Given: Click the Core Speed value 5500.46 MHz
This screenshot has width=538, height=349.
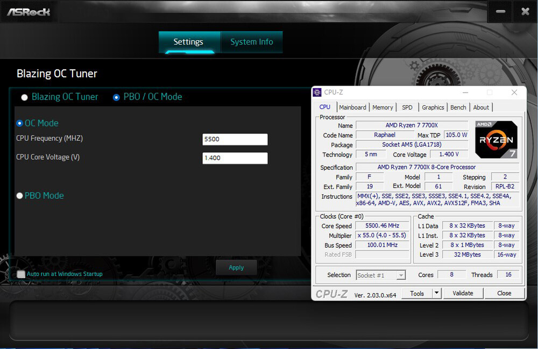Looking at the screenshot, I should coord(382,225).
